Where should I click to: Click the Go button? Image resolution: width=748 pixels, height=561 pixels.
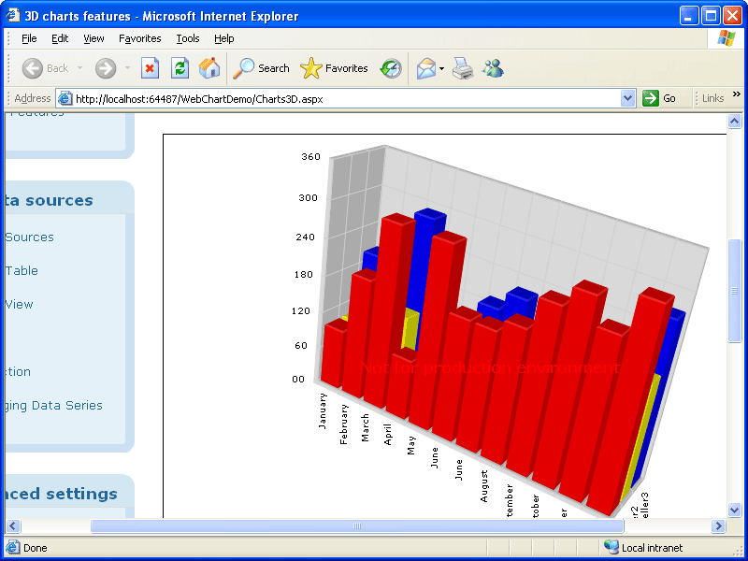pos(659,98)
